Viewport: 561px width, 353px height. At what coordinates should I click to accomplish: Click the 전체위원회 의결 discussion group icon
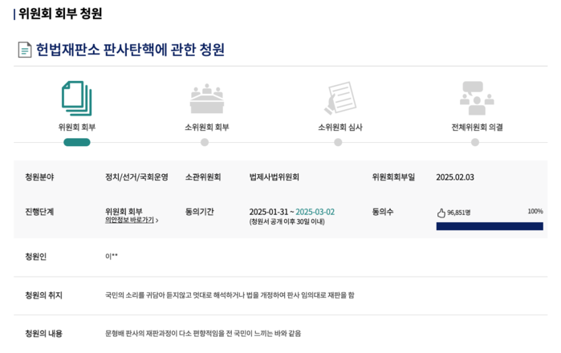(477, 98)
